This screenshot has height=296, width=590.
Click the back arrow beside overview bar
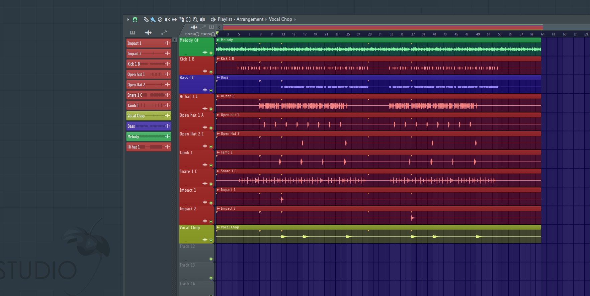219,27
